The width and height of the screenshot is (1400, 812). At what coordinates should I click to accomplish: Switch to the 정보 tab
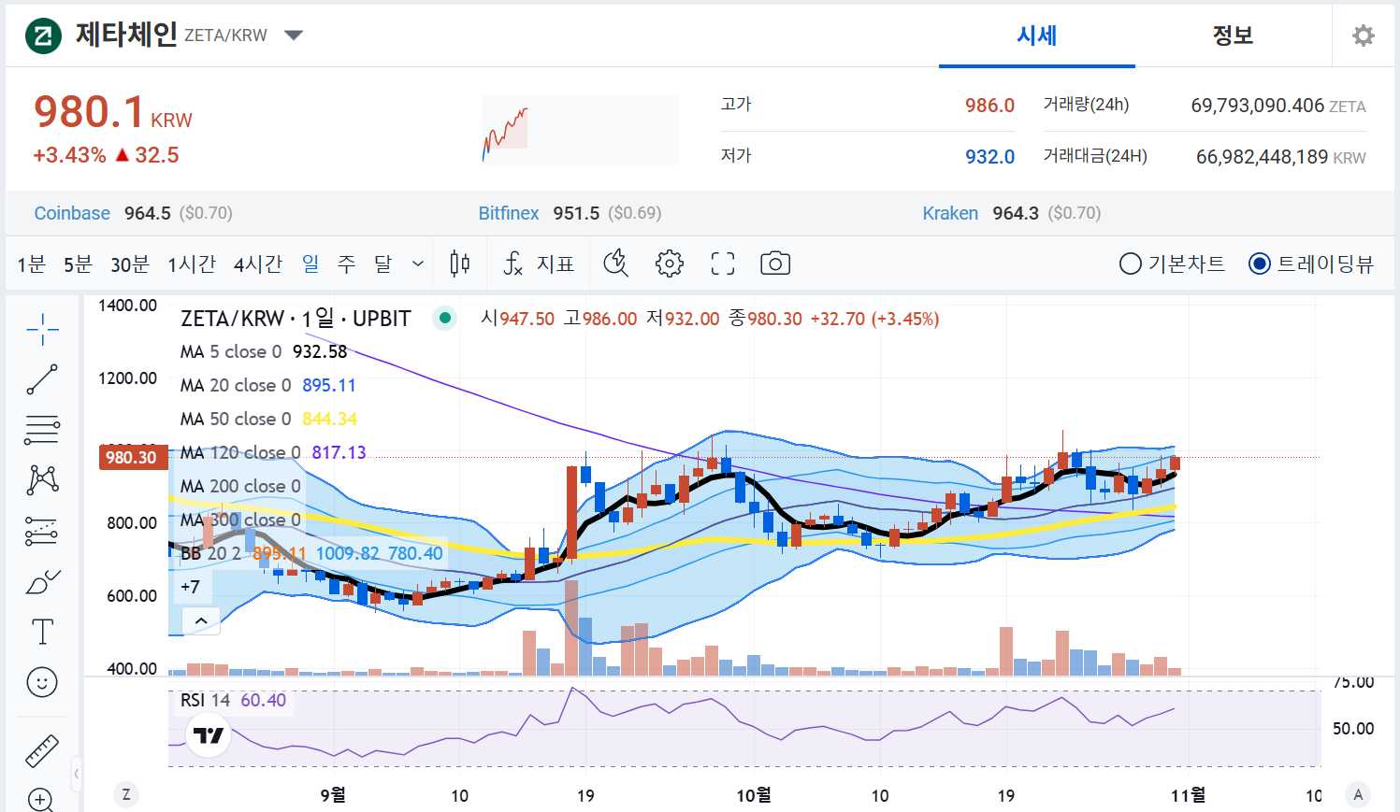pos(1233,36)
